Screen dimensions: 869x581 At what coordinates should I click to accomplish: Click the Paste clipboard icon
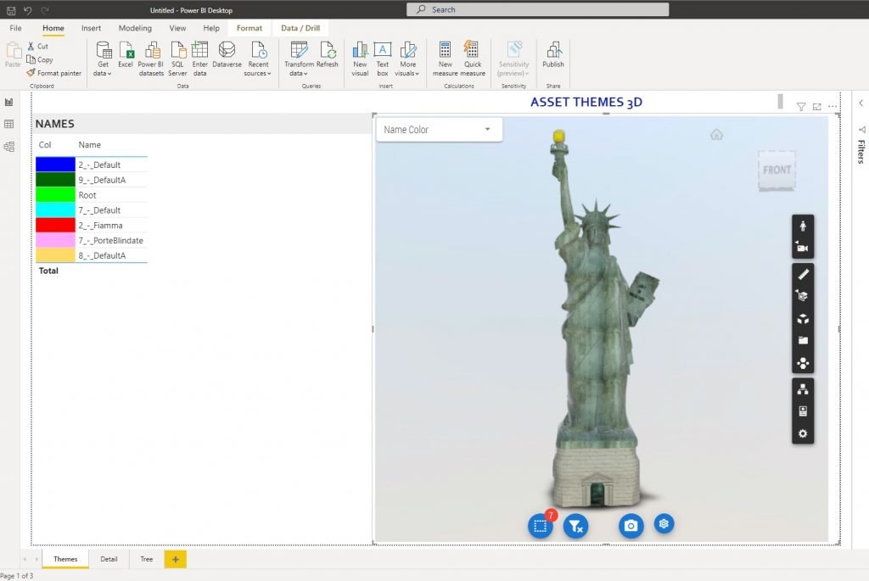(13, 54)
